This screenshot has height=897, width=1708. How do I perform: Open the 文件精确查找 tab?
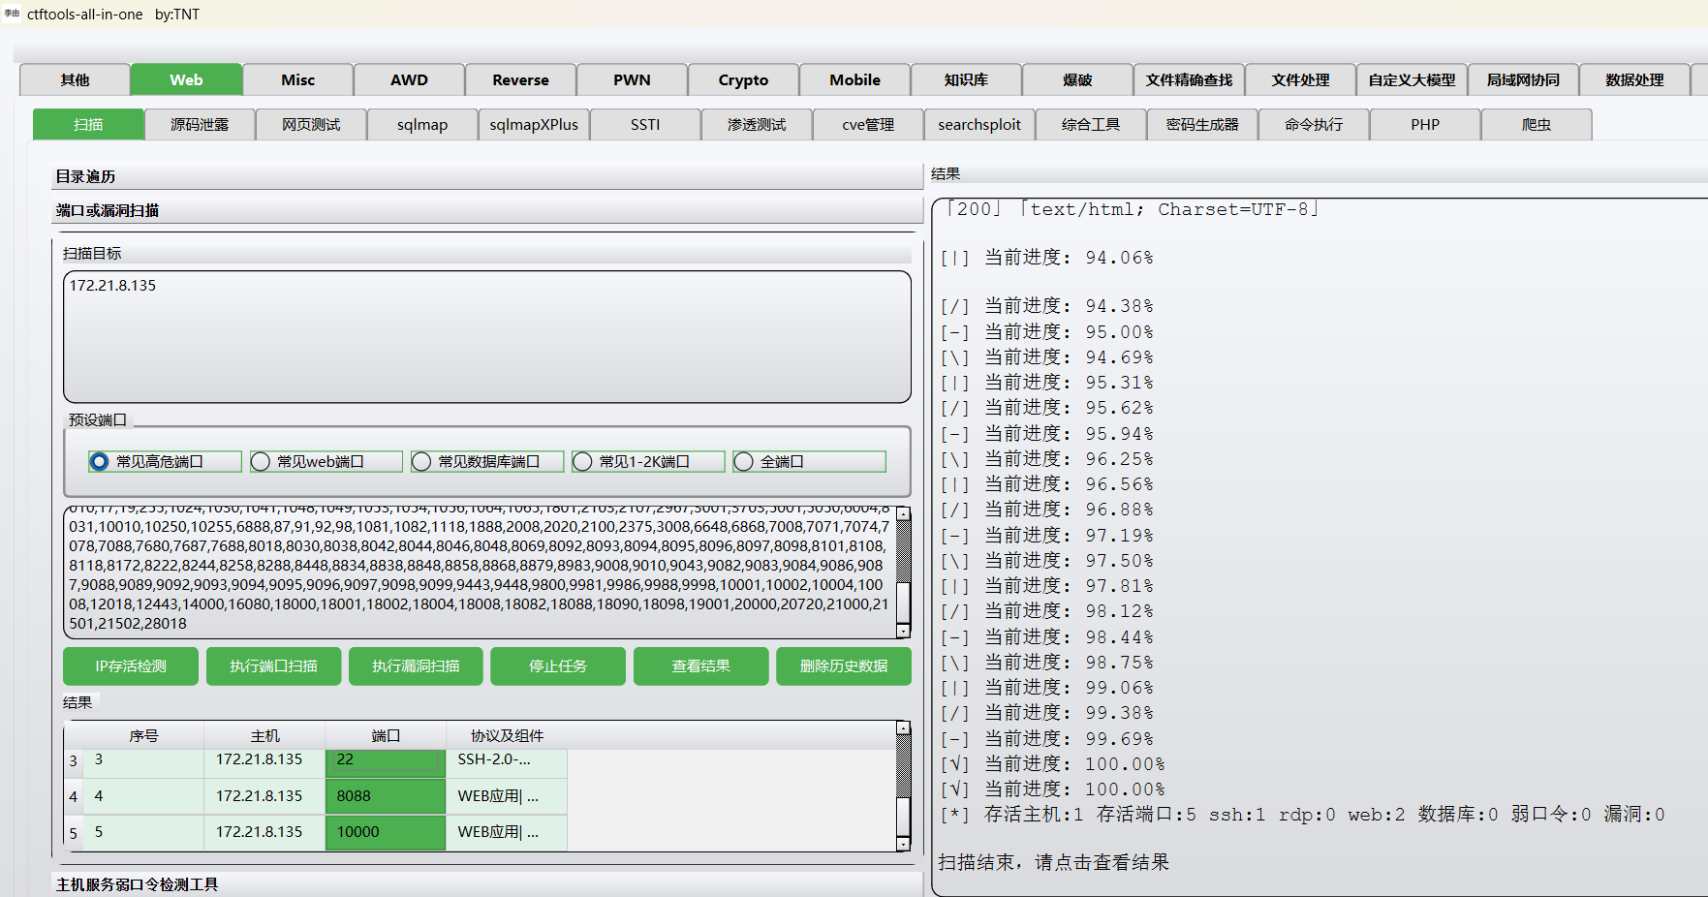coord(1189,79)
